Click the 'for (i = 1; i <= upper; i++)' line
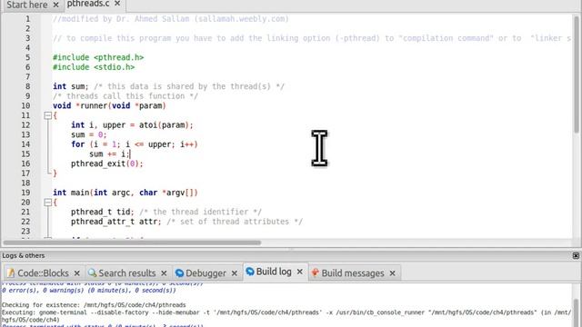The width and height of the screenshot is (582, 327). (x=135, y=144)
